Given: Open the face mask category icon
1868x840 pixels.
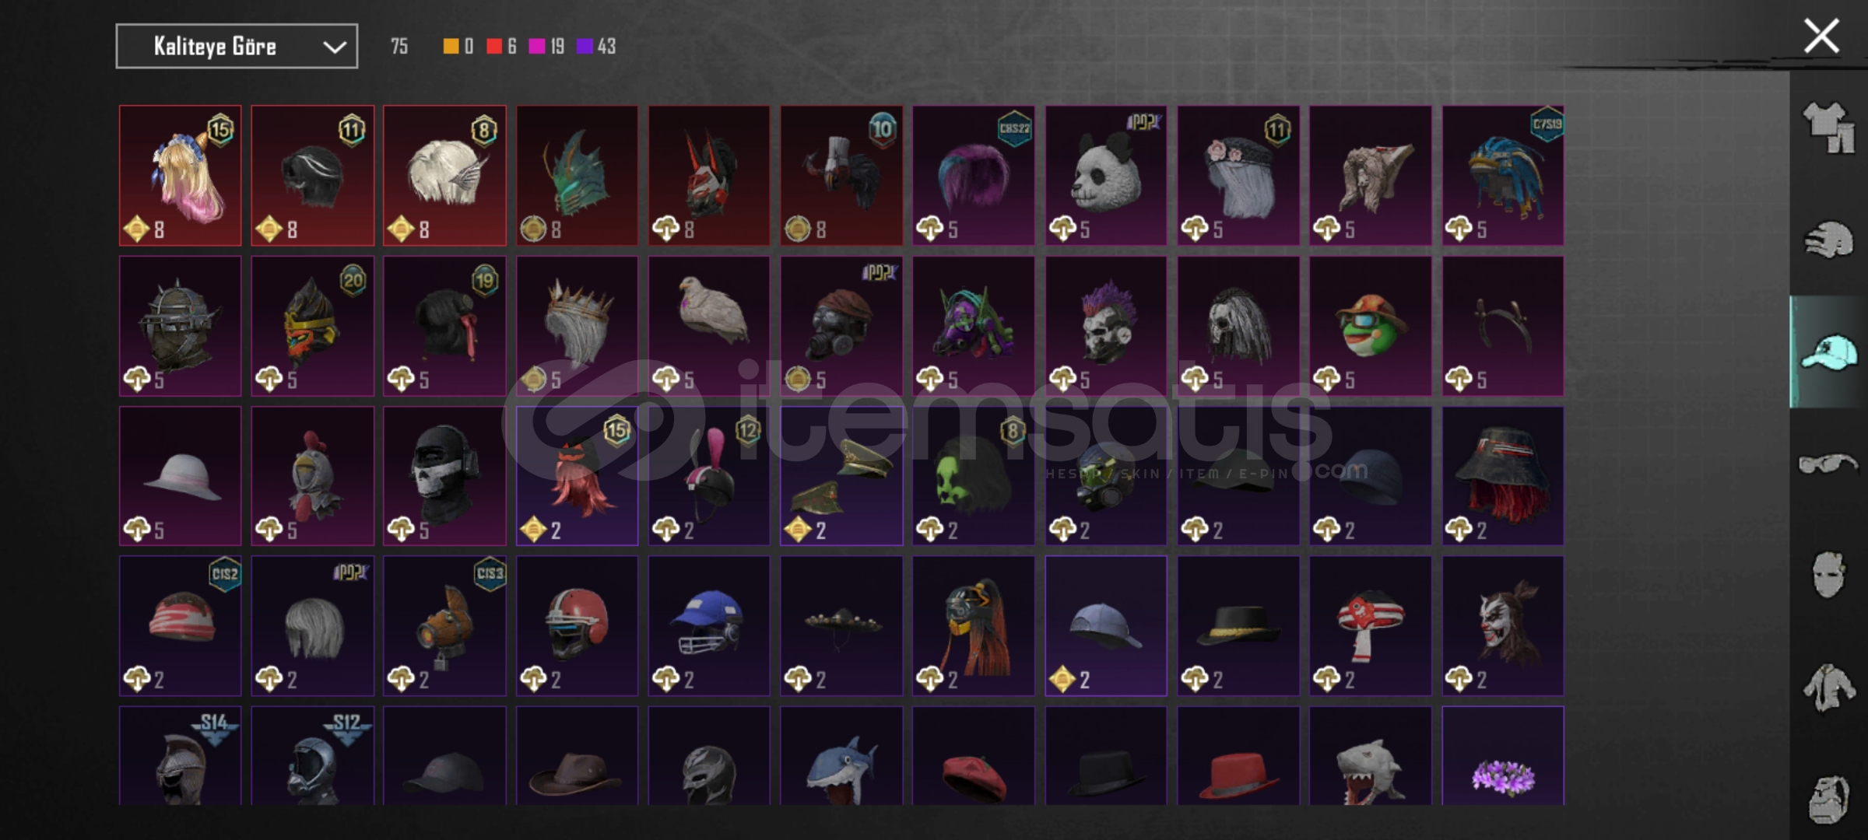Looking at the screenshot, I should [x=1828, y=574].
